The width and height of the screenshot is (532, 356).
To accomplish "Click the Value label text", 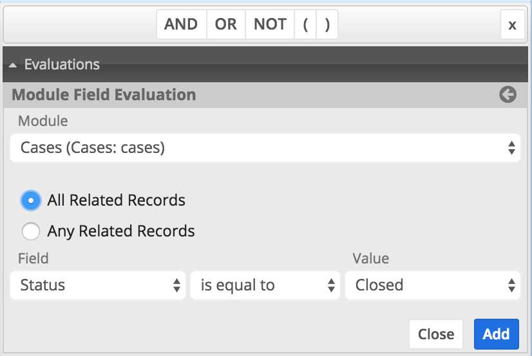I will click(370, 258).
